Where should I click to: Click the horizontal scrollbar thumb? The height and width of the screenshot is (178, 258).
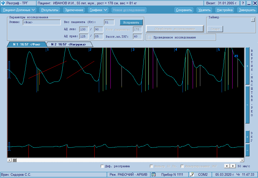15,160
